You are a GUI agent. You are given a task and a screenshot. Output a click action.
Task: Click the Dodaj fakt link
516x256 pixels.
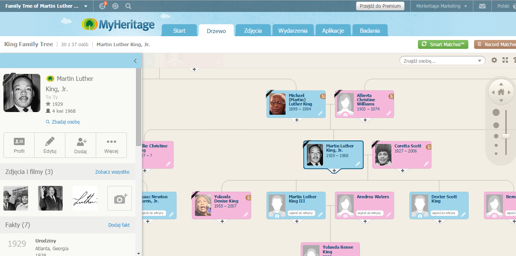[x=119, y=225]
